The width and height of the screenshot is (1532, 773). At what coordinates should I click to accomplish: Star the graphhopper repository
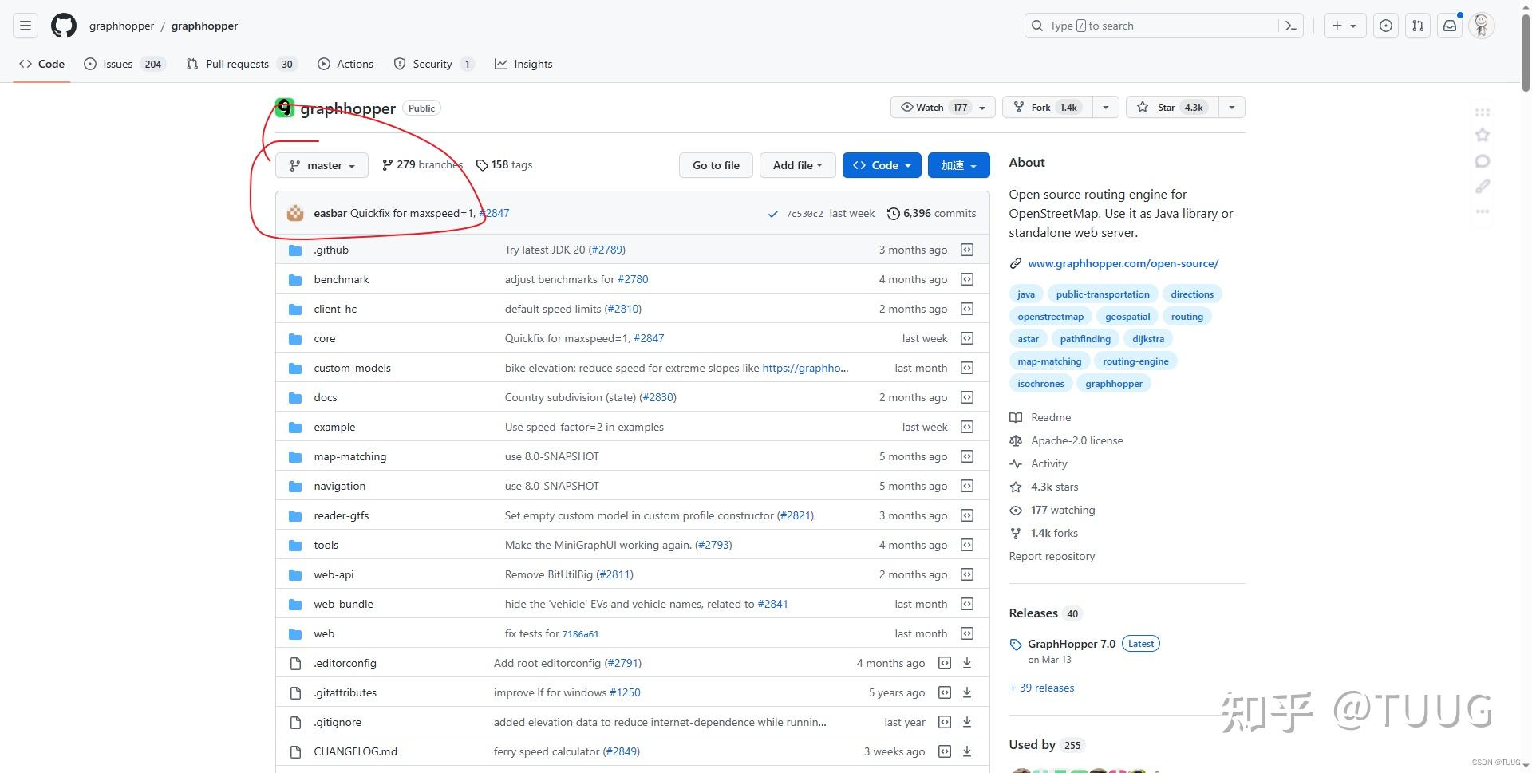pos(1171,107)
